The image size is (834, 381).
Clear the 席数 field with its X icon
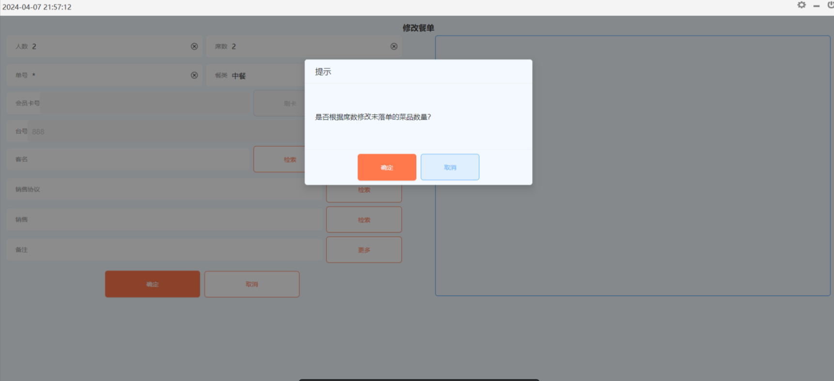(394, 46)
